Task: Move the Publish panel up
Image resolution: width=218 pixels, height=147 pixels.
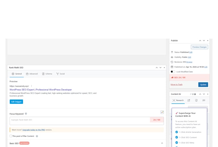Action: (200, 41)
